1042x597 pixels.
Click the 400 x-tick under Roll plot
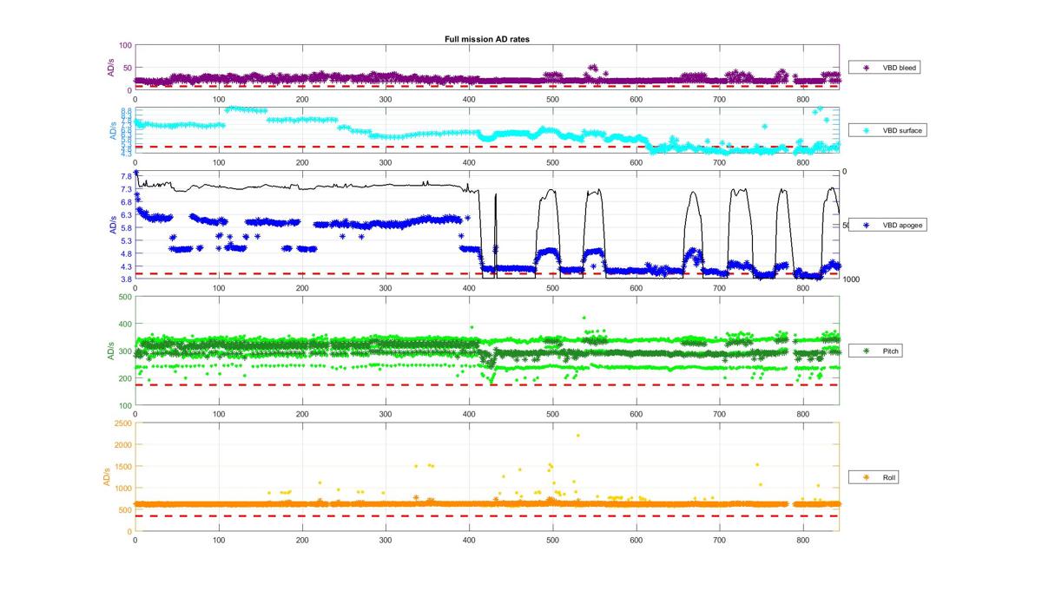pyautogui.click(x=469, y=540)
